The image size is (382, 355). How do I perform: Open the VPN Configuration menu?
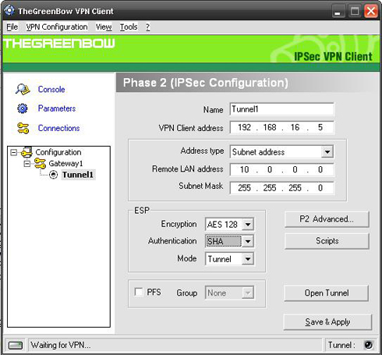point(57,27)
